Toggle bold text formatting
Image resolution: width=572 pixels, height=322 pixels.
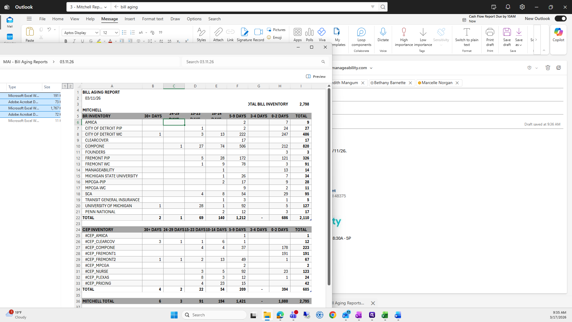(66, 41)
